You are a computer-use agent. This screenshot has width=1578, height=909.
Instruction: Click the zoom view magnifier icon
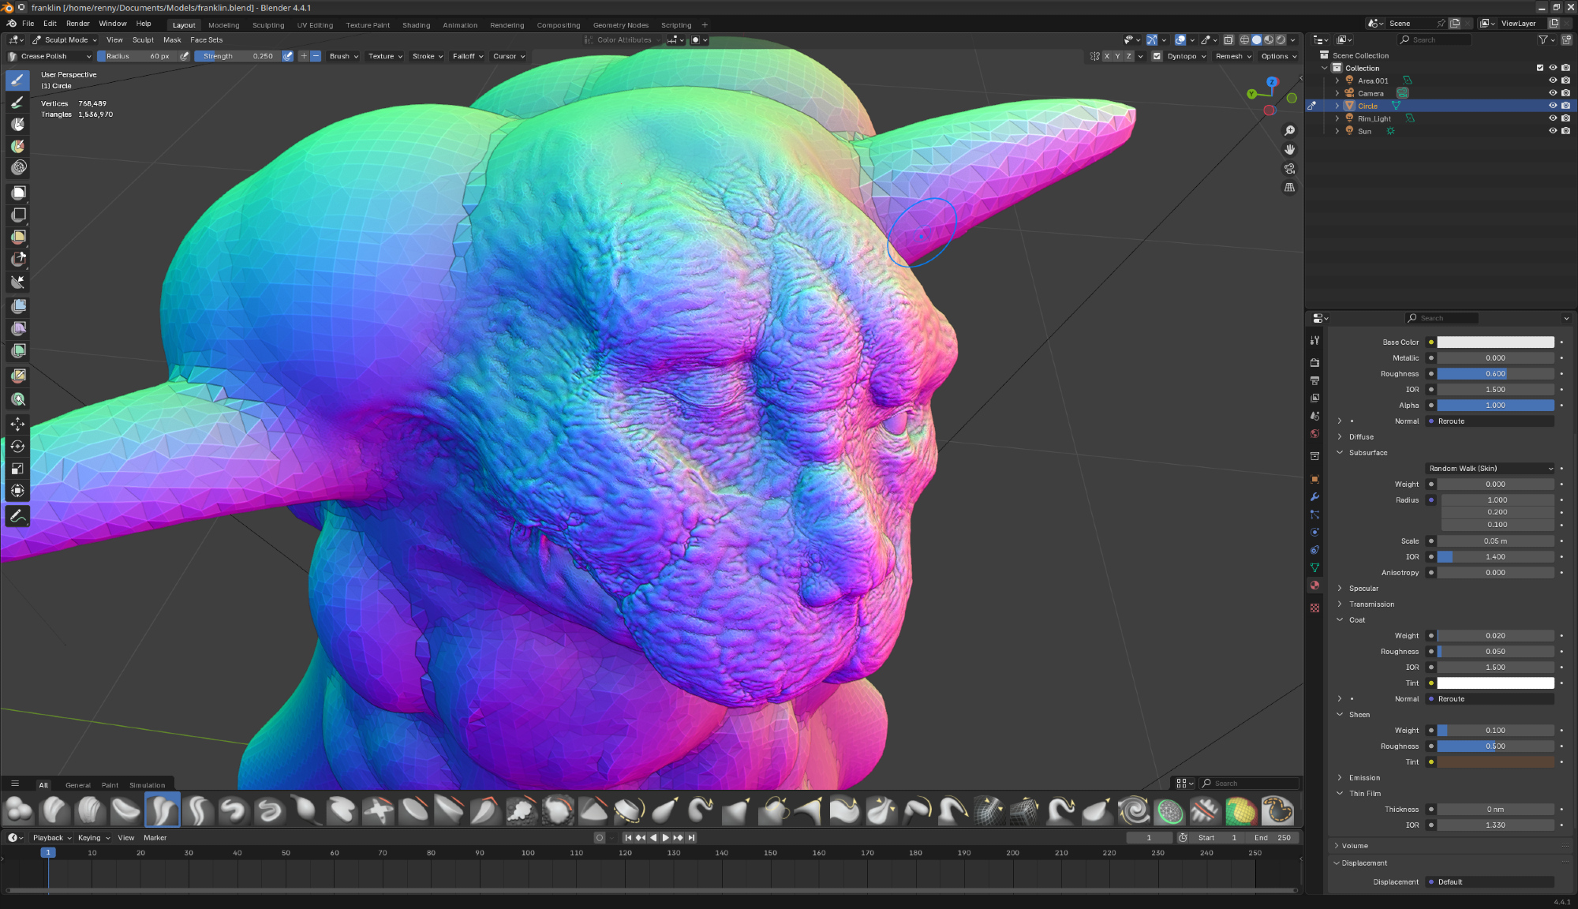pos(1289,130)
